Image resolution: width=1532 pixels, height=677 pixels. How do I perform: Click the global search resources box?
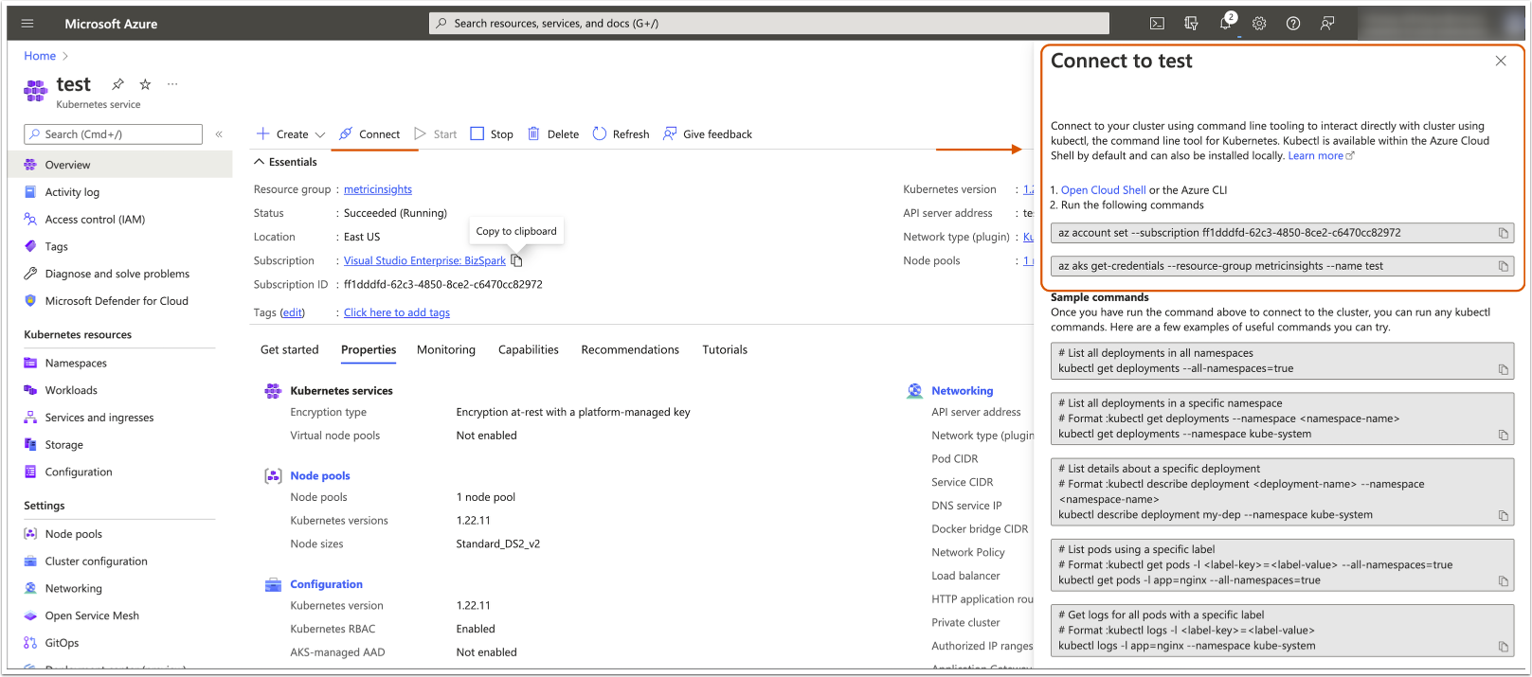[x=769, y=24]
